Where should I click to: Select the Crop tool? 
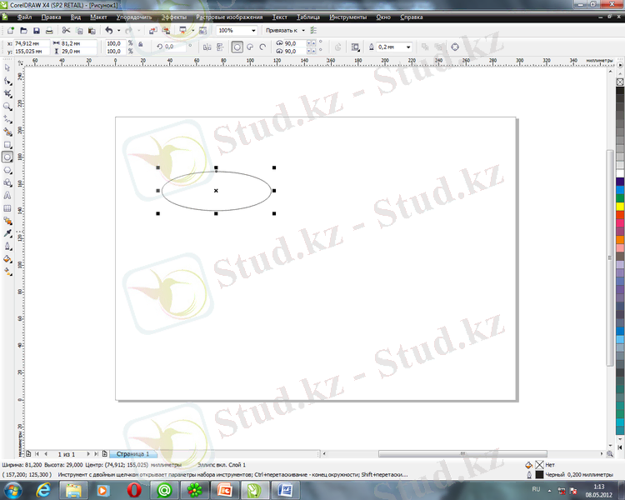click(x=7, y=93)
